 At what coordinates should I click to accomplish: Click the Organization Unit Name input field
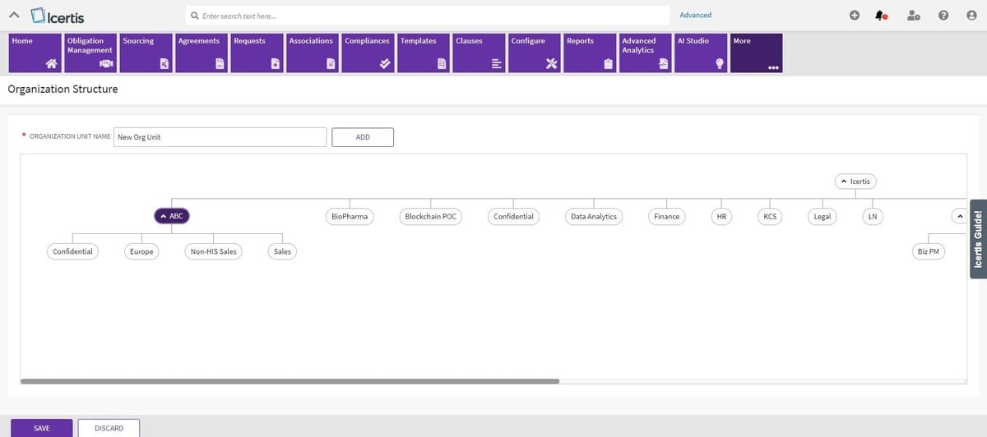220,137
